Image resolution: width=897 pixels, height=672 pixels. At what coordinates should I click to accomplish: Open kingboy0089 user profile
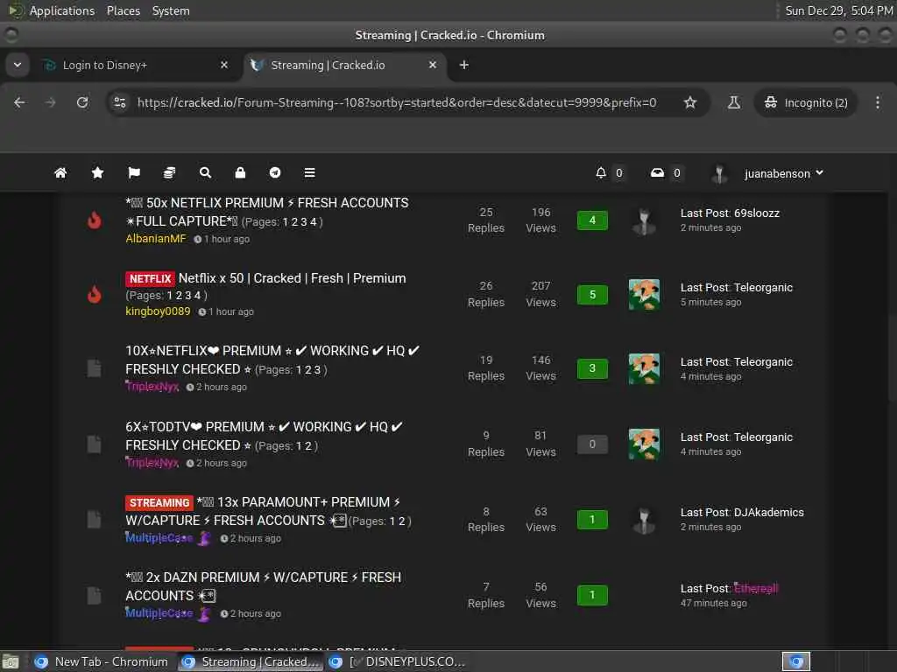click(158, 311)
